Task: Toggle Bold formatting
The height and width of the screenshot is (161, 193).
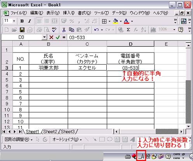Action: (x=22, y=21)
